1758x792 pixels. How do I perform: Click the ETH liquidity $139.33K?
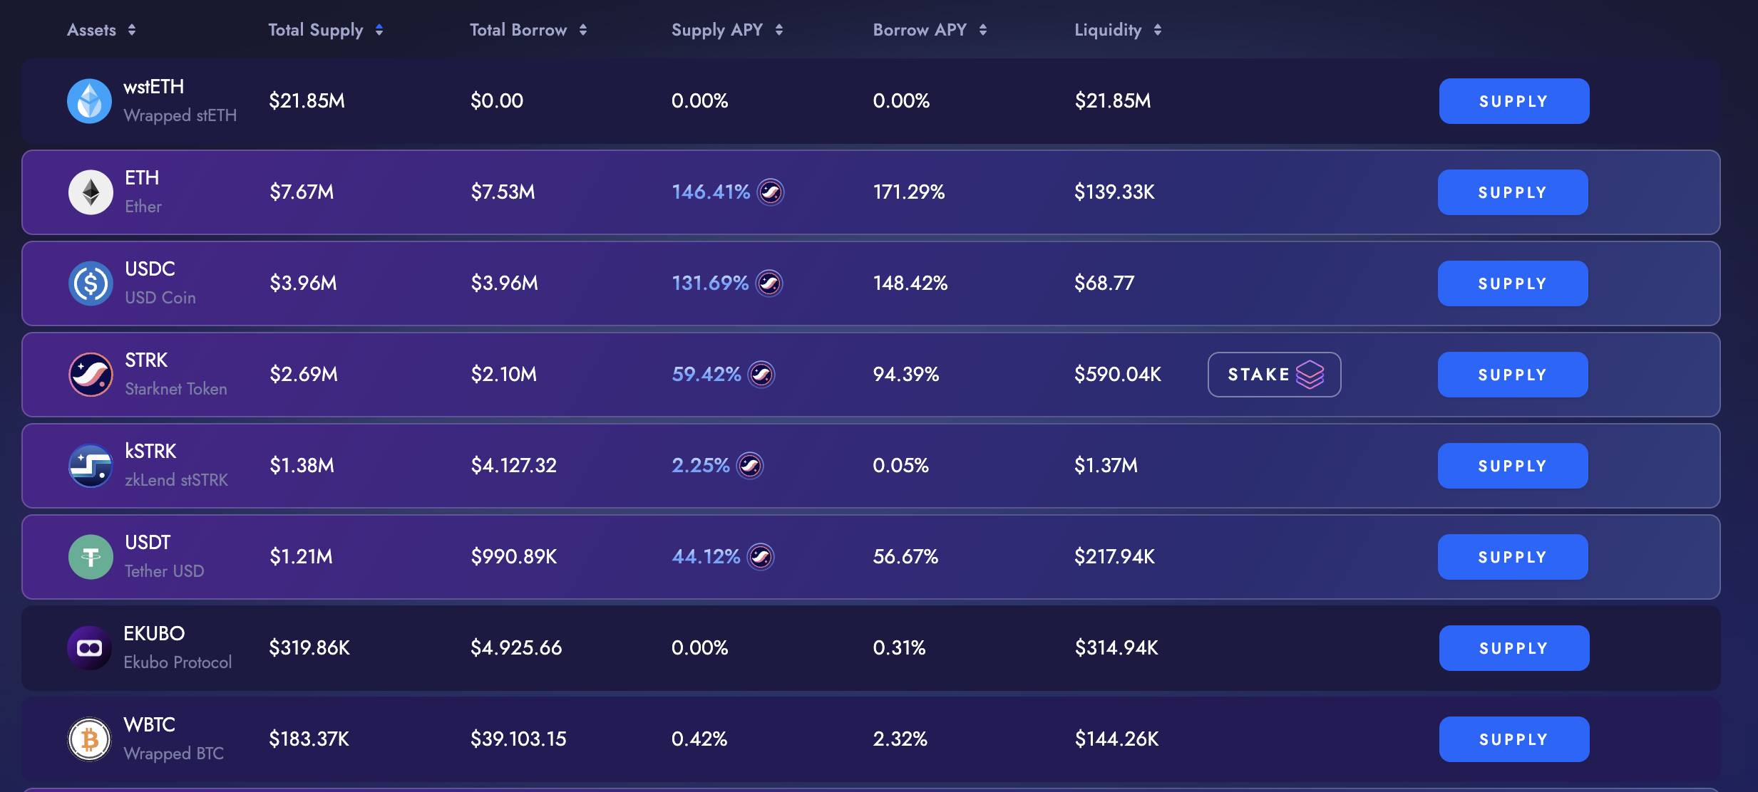[x=1114, y=192]
